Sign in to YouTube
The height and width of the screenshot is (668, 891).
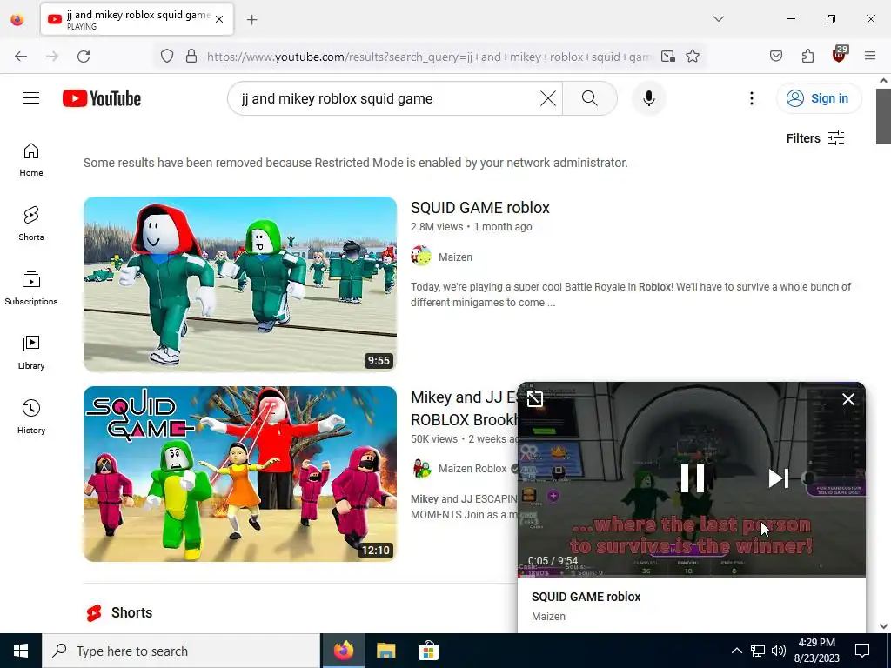819,98
